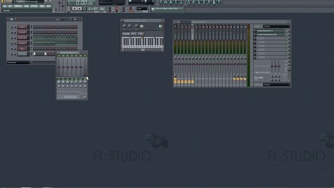
Task: Click the pan knob of the top sequencer channel
Action: (x=11, y=27)
